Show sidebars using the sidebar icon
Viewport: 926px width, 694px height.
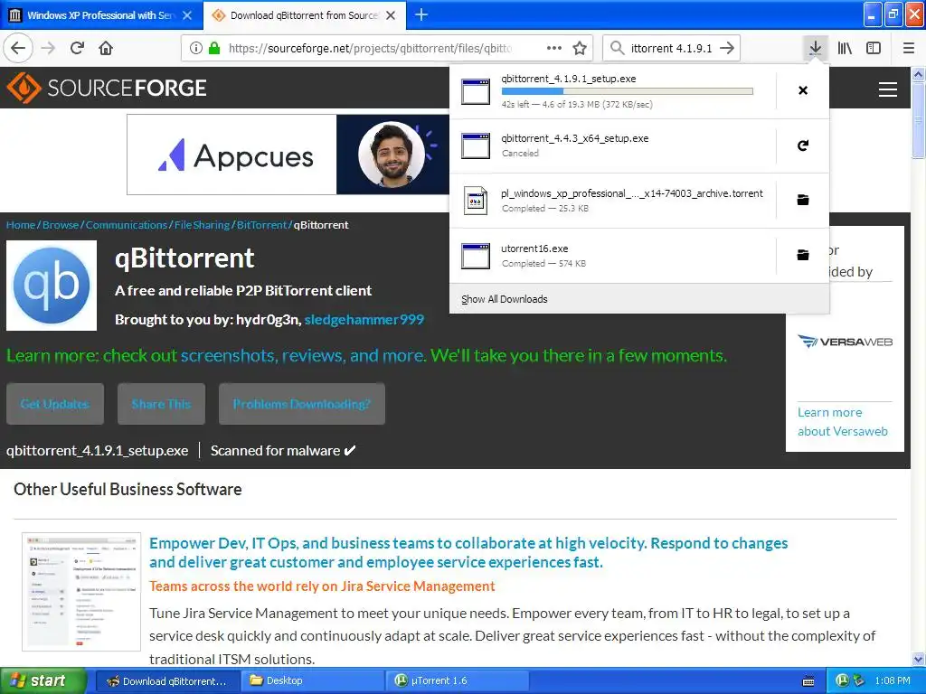(874, 48)
